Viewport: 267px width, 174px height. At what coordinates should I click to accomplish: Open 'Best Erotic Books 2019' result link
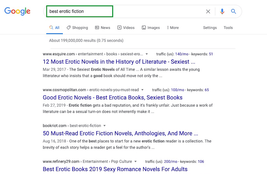click(x=115, y=169)
